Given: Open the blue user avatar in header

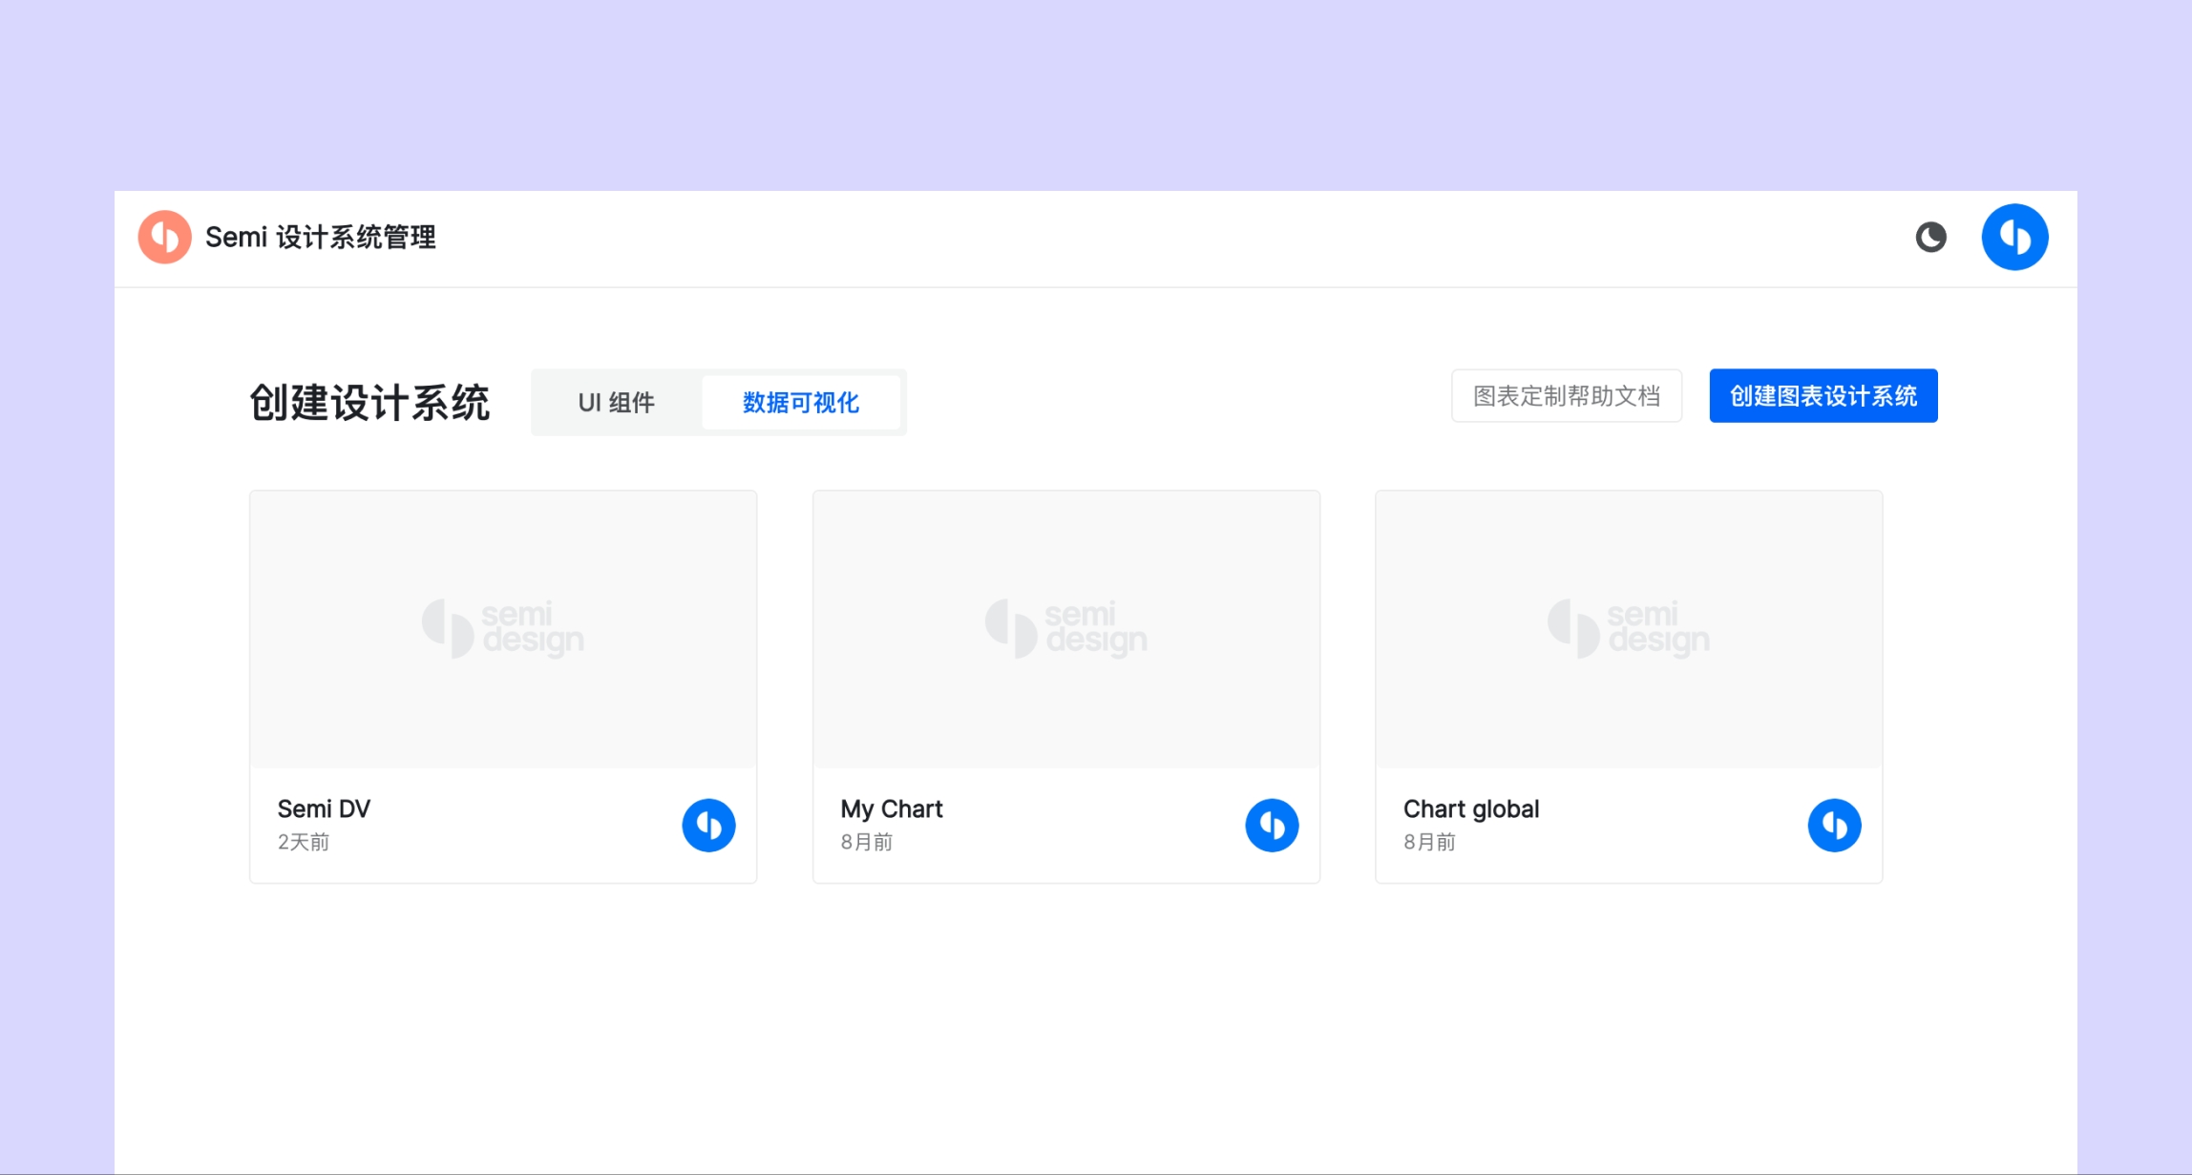Looking at the screenshot, I should pos(2014,237).
